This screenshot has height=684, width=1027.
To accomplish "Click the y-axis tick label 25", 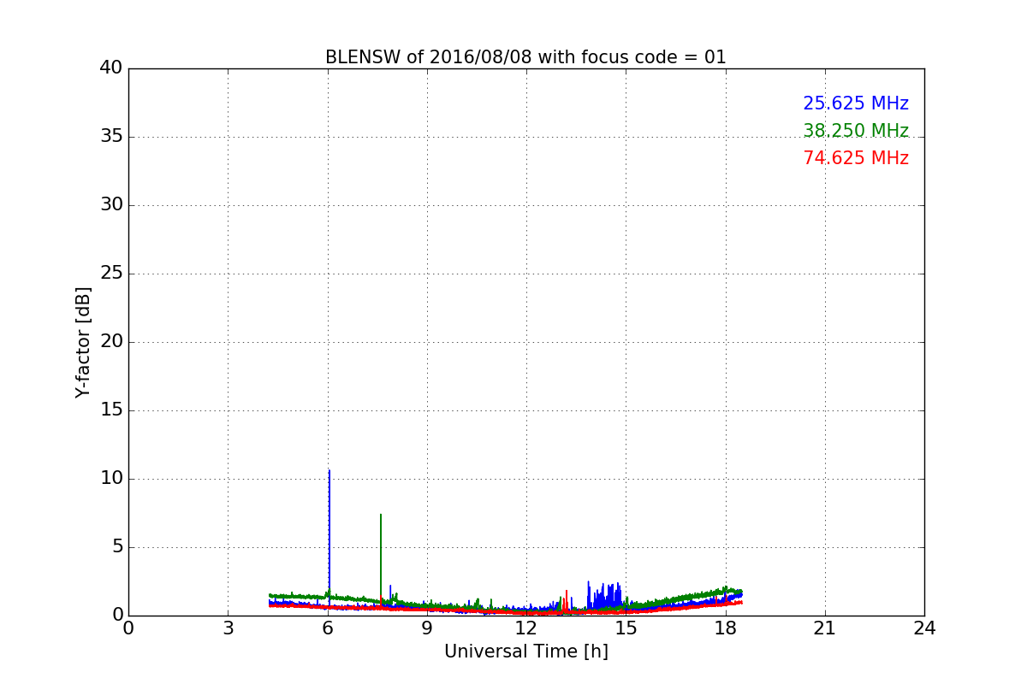I will [111, 274].
